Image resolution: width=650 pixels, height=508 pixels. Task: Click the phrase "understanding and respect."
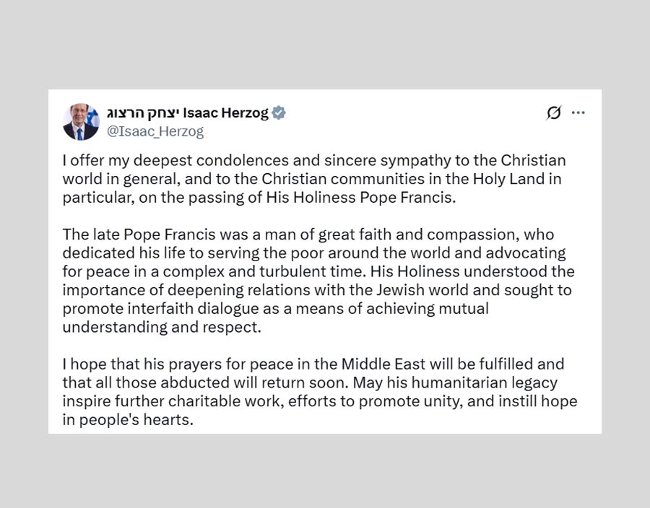tap(161, 328)
